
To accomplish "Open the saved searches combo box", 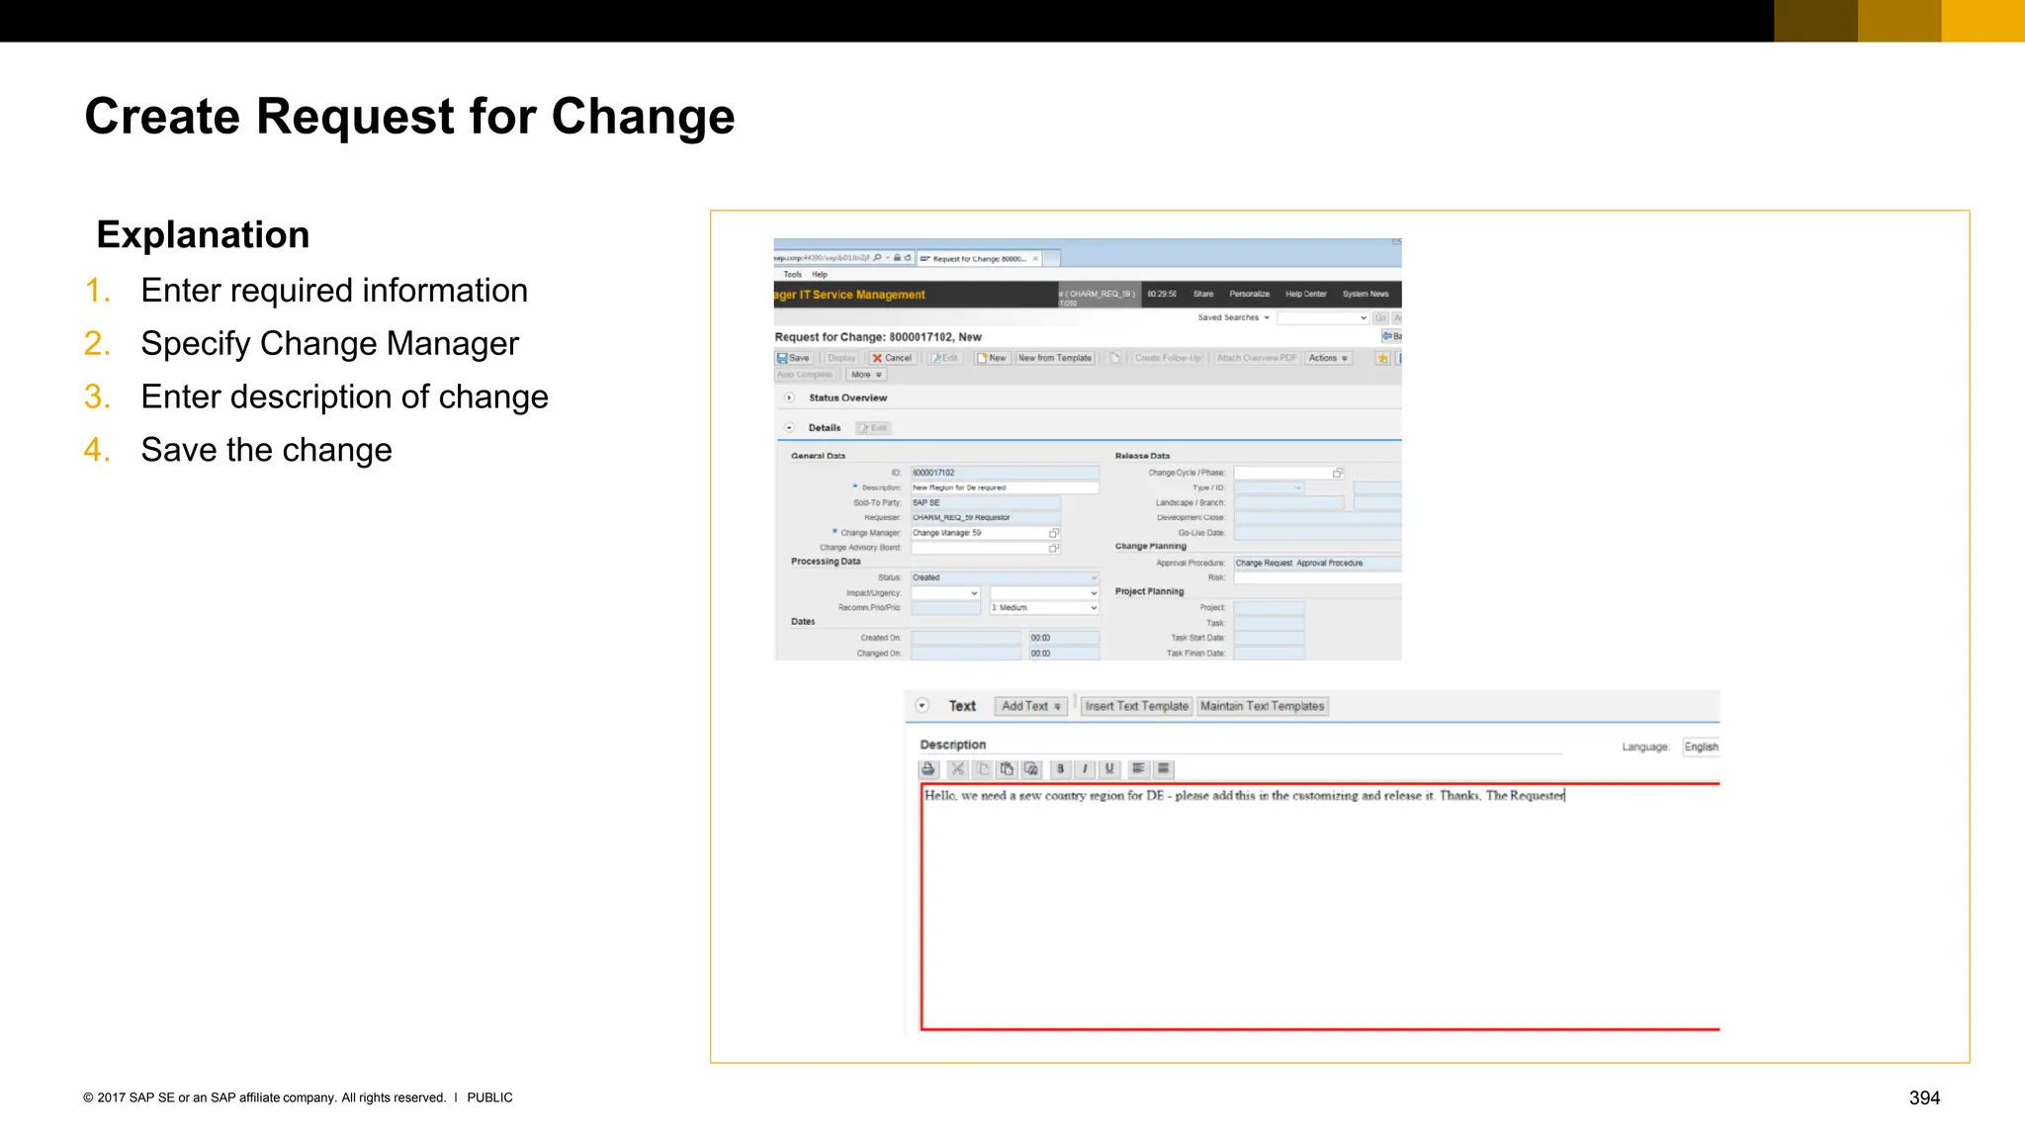I will tap(1323, 318).
